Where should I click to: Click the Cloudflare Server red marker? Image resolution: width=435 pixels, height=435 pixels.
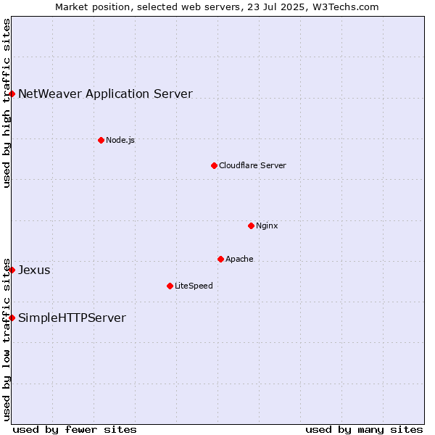click(x=214, y=165)
